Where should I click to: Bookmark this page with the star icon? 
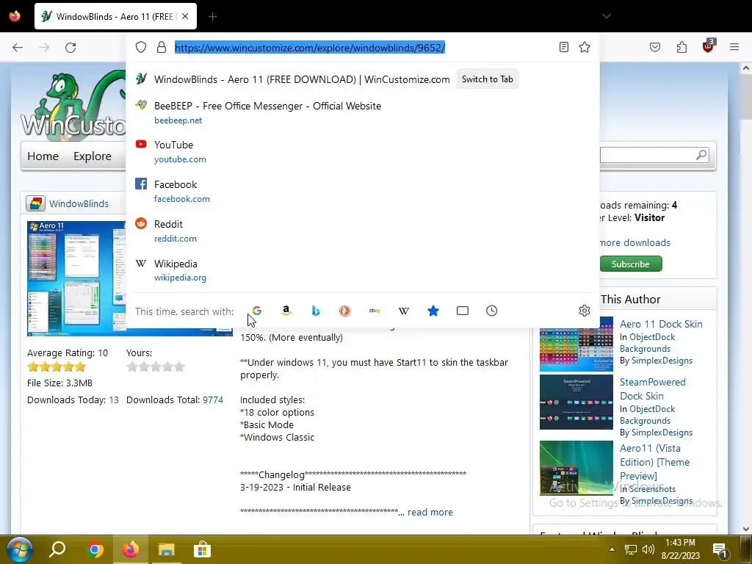coord(584,47)
